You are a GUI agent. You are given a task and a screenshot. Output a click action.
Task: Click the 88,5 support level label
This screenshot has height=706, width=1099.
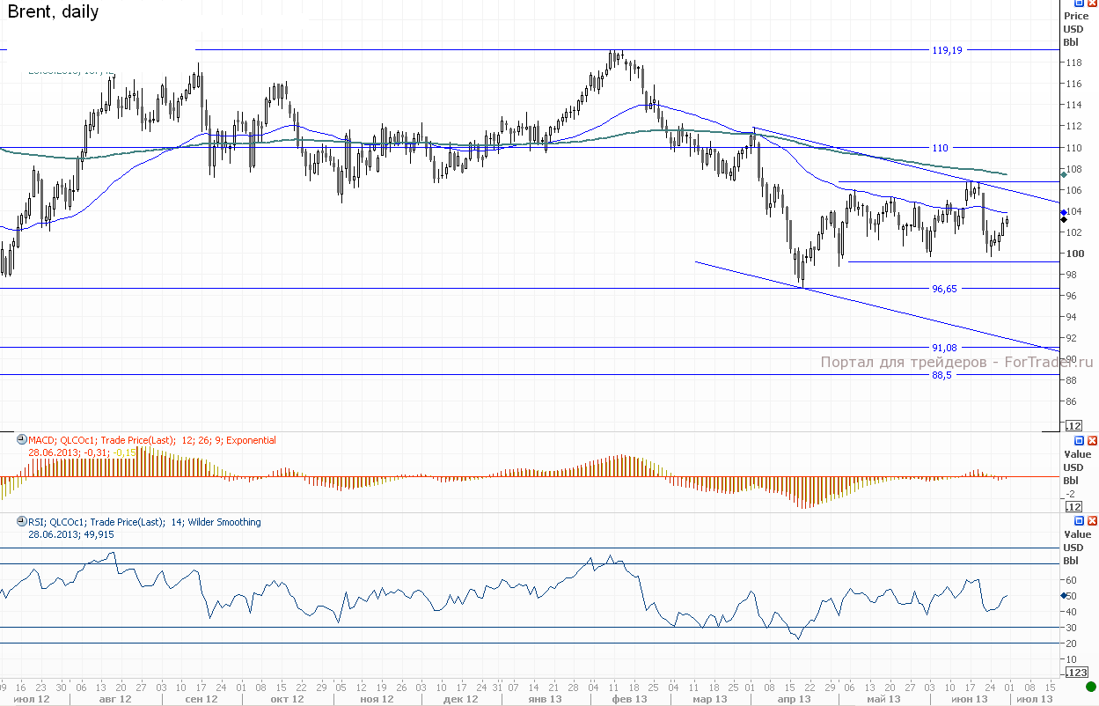(941, 375)
